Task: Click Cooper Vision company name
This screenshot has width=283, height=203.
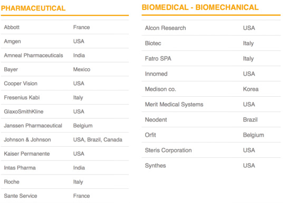Action: pos(21,84)
